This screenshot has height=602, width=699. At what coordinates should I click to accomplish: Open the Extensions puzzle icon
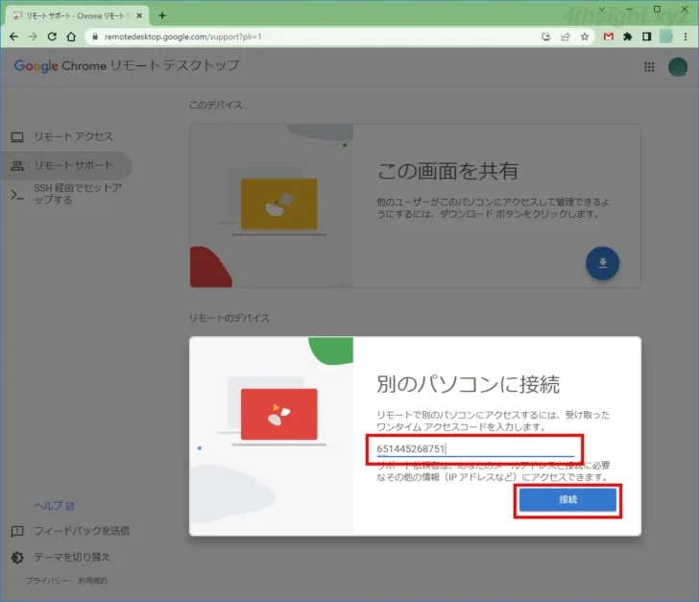click(628, 36)
